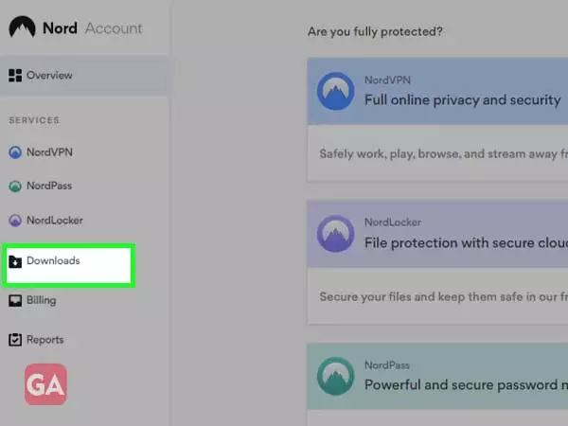Click the 'File protection with secure cloud' heading

[x=466, y=242]
